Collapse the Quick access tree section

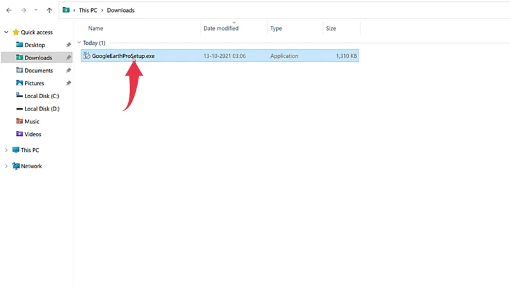[7, 33]
